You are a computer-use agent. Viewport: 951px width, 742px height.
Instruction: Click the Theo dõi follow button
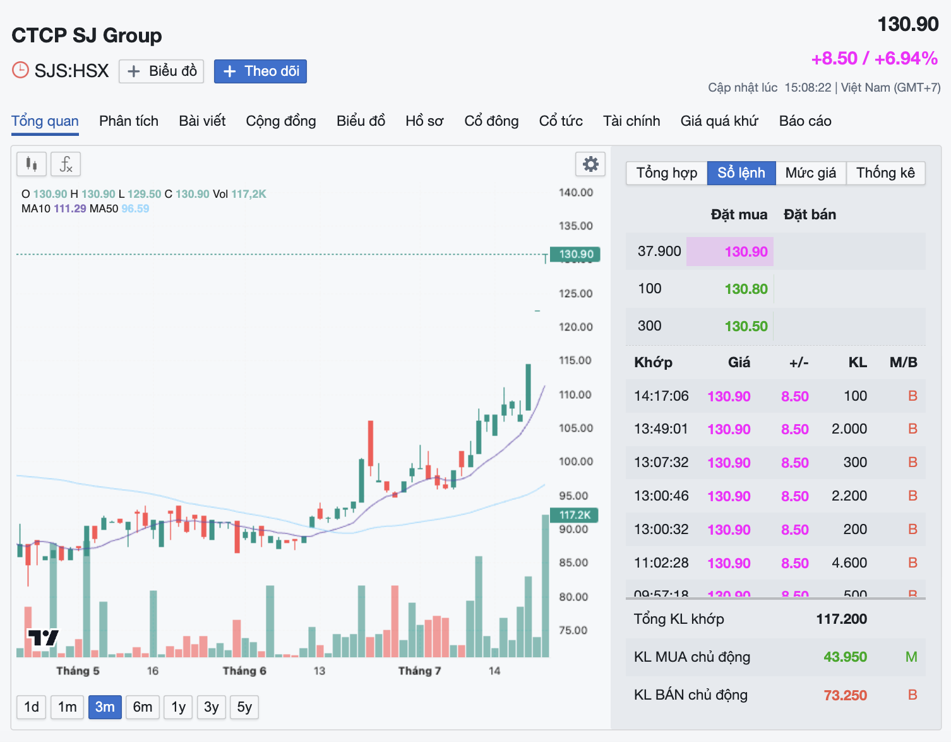(261, 71)
